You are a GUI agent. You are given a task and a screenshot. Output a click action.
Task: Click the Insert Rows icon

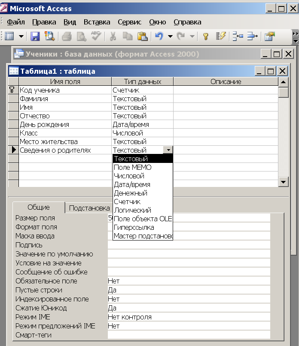tap(238, 36)
